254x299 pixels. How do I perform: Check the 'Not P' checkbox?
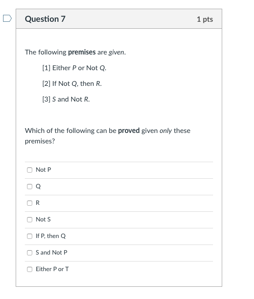(30, 170)
